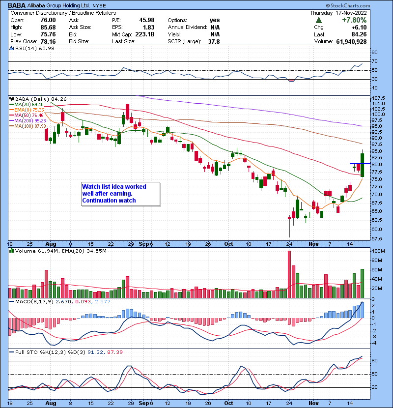Click the MACD value 2.670 in legend
This screenshot has height=408, width=393.
tap(63, 302)
